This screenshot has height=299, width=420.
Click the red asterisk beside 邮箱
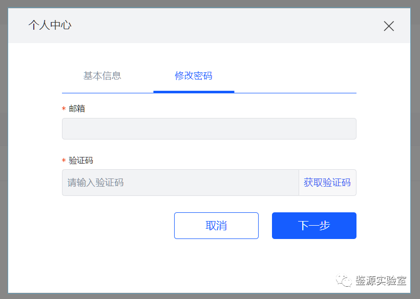coord(64,109)
